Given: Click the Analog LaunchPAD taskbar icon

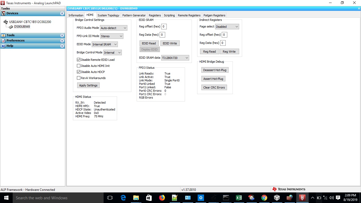Looking at the screenshot, I should pyautogui.click(x=302, y=198).
